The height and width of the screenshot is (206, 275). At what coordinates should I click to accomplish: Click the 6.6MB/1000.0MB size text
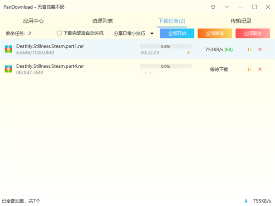(x=35, y=53)
